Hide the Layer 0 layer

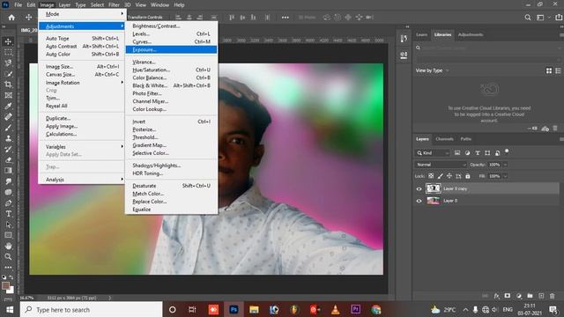click(x=419, y=201)
